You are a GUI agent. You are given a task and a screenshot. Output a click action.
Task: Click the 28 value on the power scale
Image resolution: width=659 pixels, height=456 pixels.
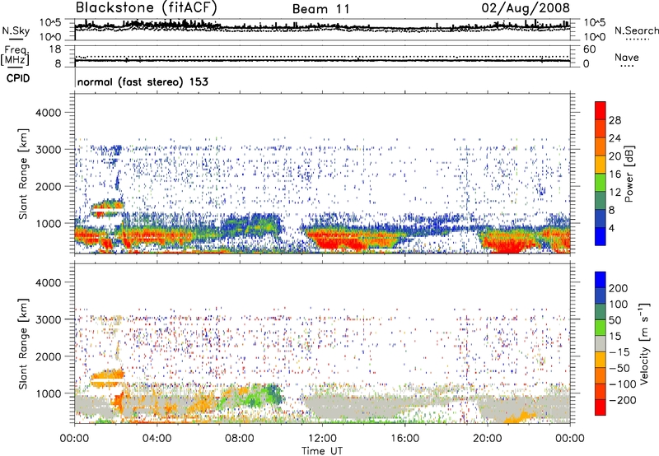(x=615, y=120)
